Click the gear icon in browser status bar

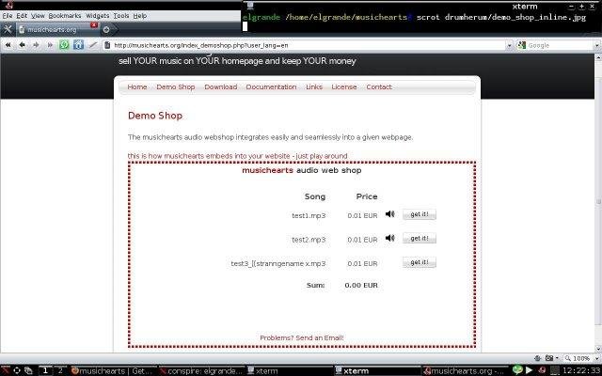(x=538, y=358)
